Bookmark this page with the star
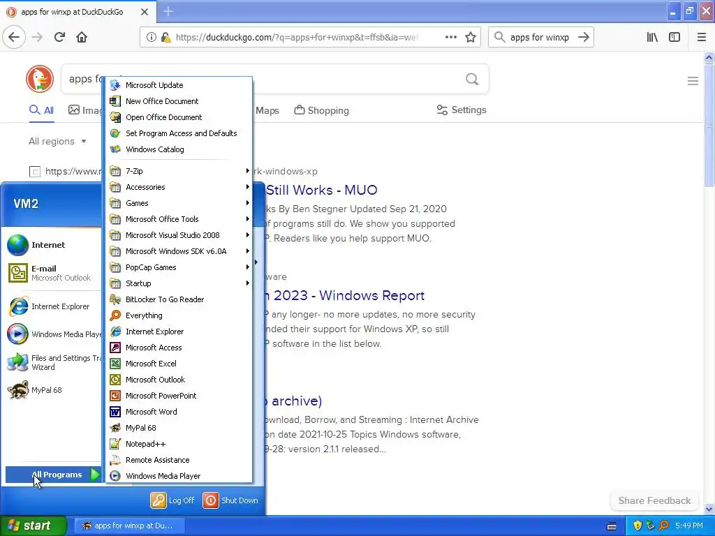715x536 pixels. [471, 37]
